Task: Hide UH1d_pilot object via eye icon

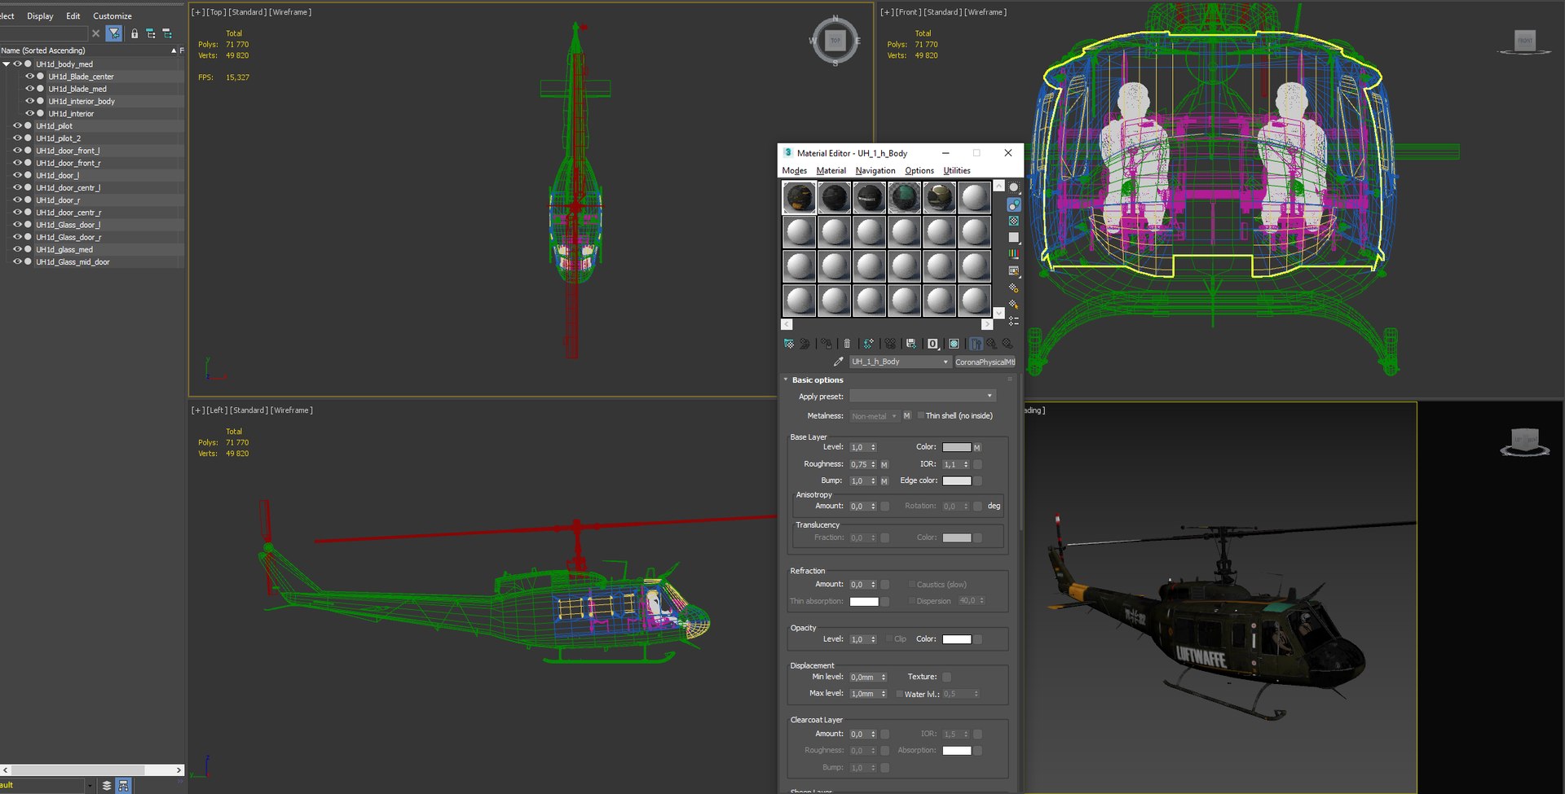Action: tap(17, 125)
